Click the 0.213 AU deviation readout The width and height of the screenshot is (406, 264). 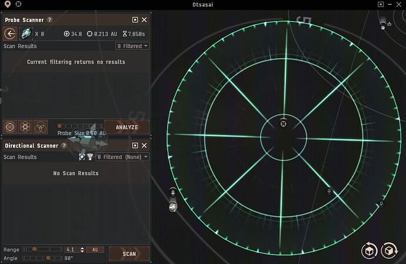pos(102,34)
